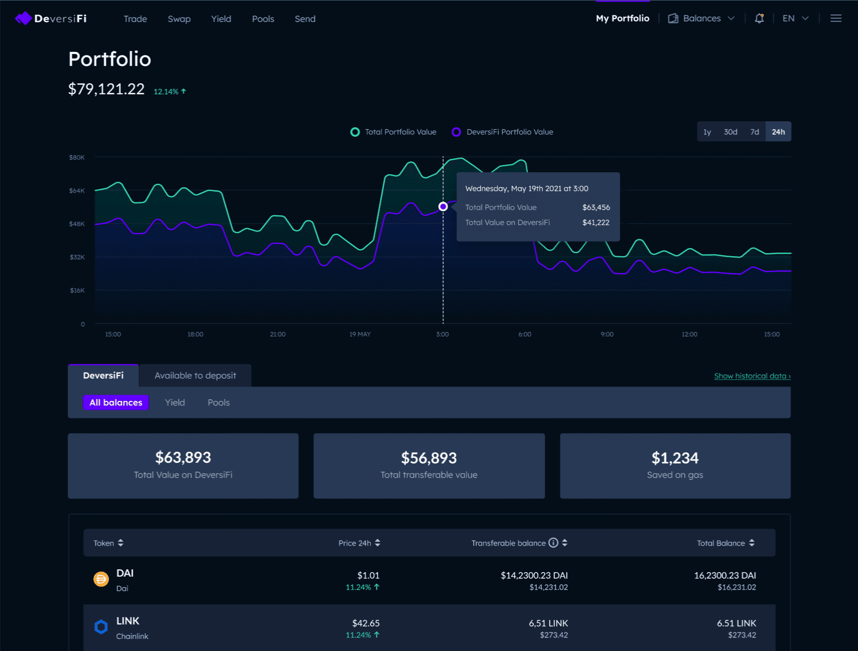The height and width of the screenshot is (651, 858).
Task: Click the Balances wallet icon
Action: [673, 18]
